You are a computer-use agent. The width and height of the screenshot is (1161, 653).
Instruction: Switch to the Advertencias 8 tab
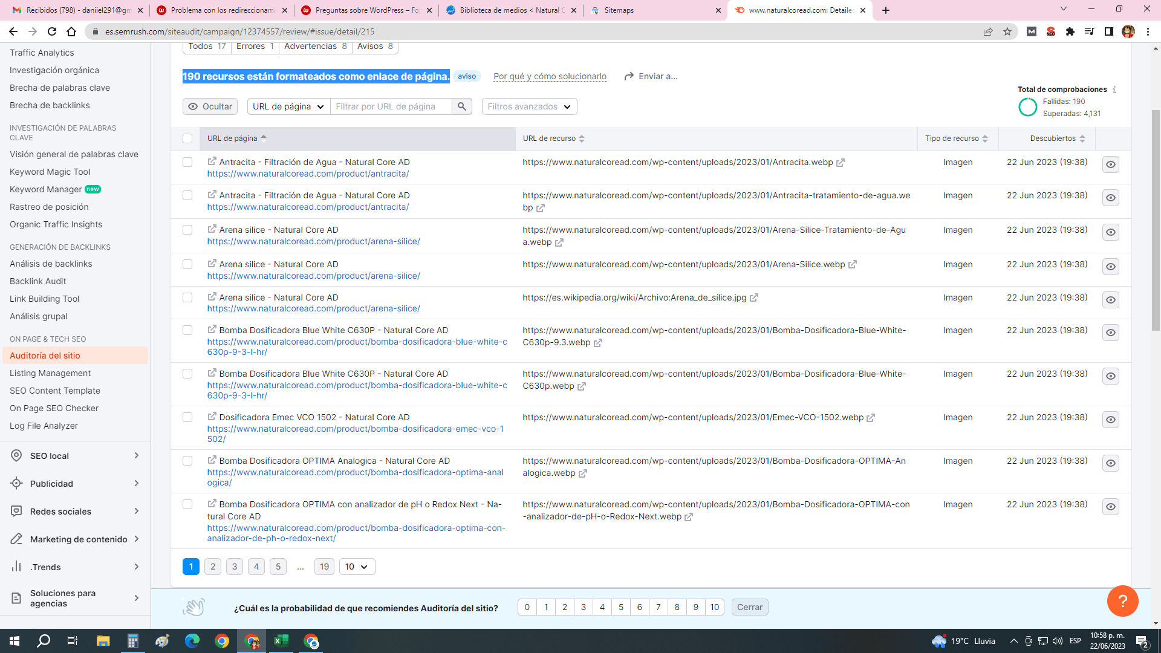pyautogui.click(x=315, y=47)
